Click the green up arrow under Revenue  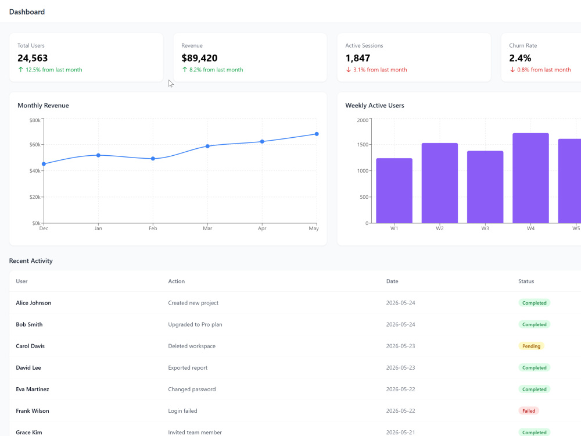pos(185,70)
